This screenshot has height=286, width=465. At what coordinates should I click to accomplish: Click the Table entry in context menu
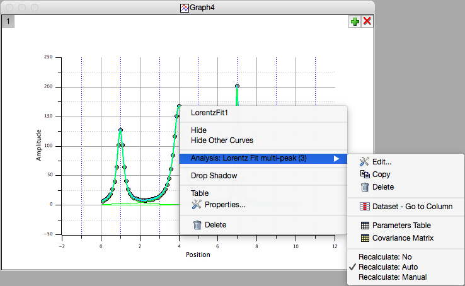coord(200,193)
